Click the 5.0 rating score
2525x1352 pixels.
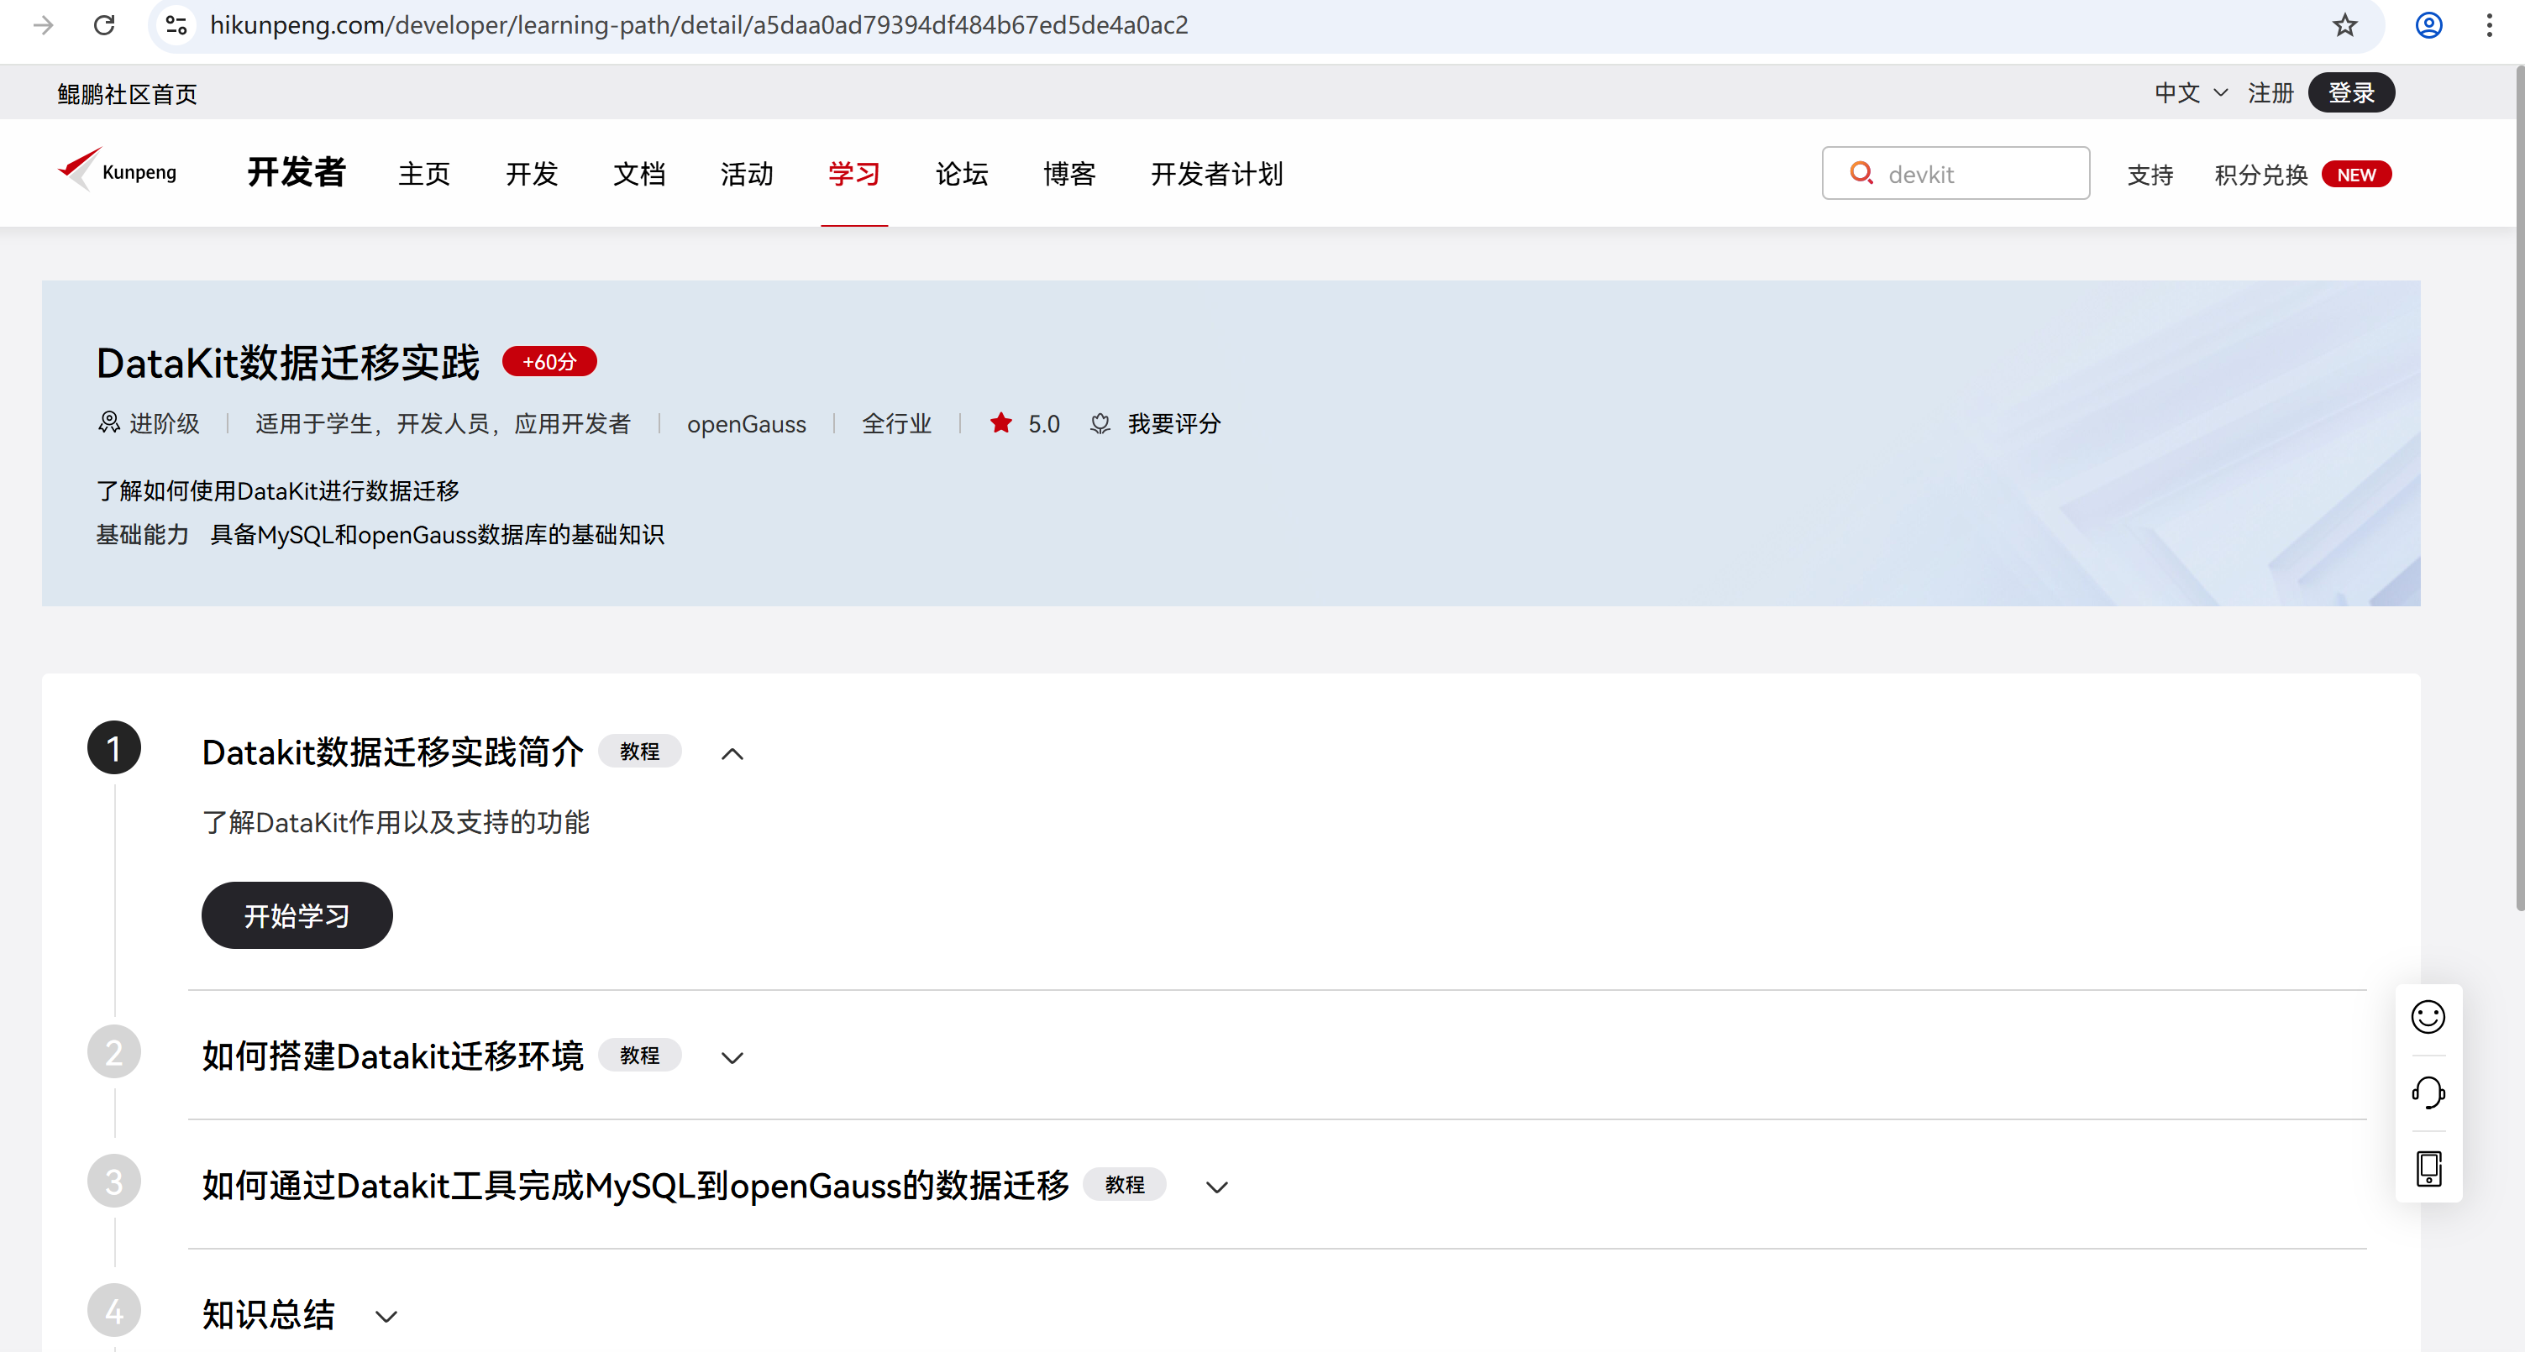pyautogui.click(x=1044, y=423)
